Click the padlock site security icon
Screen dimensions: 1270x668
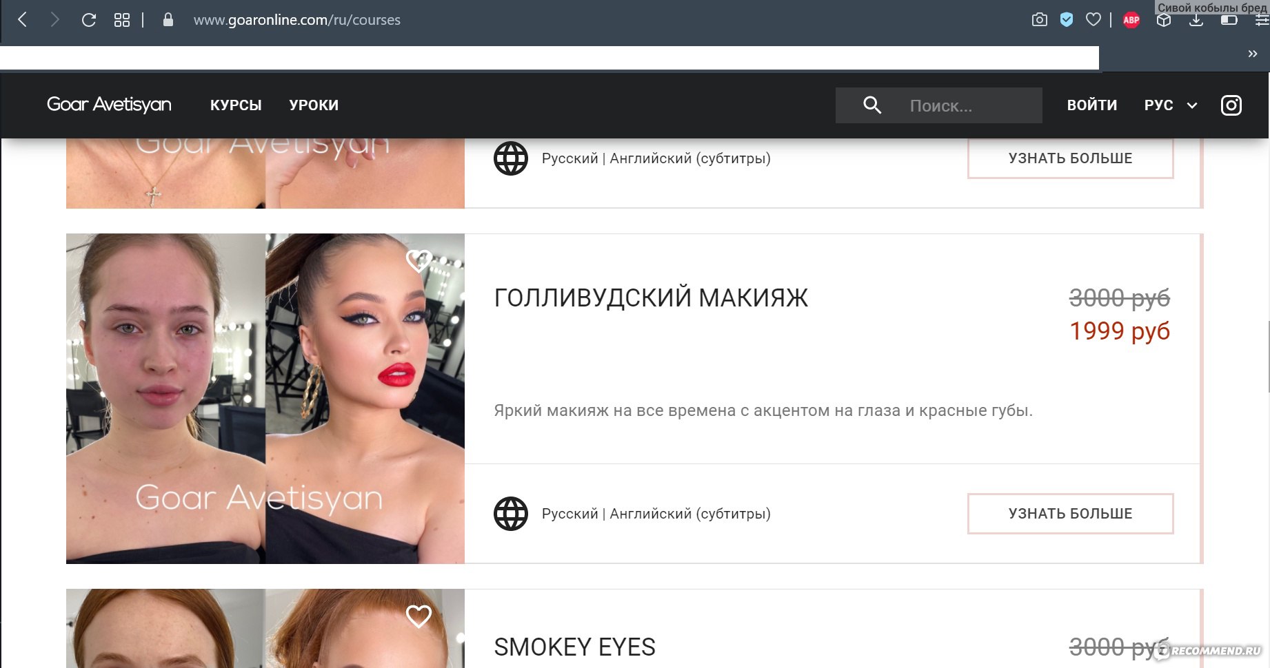point(168,19)
